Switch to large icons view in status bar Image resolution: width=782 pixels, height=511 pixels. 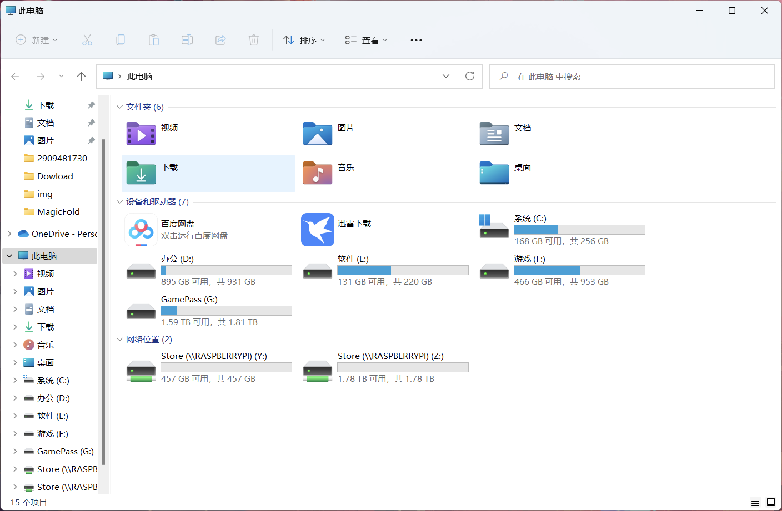[x=771, y=502]
